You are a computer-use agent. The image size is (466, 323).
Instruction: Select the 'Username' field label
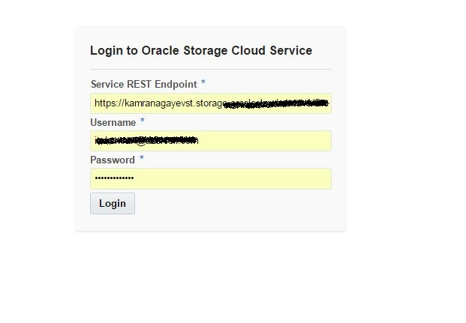coord(113,122)
